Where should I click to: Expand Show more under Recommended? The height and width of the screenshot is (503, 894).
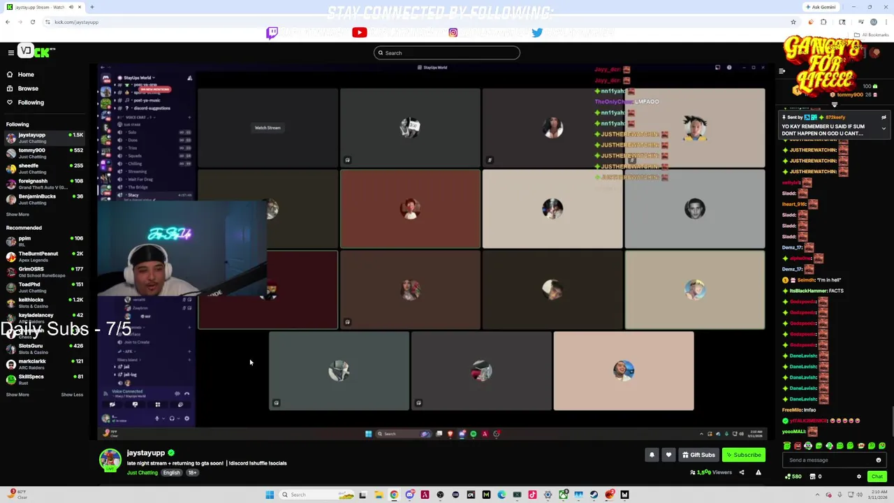pos(17,395)
